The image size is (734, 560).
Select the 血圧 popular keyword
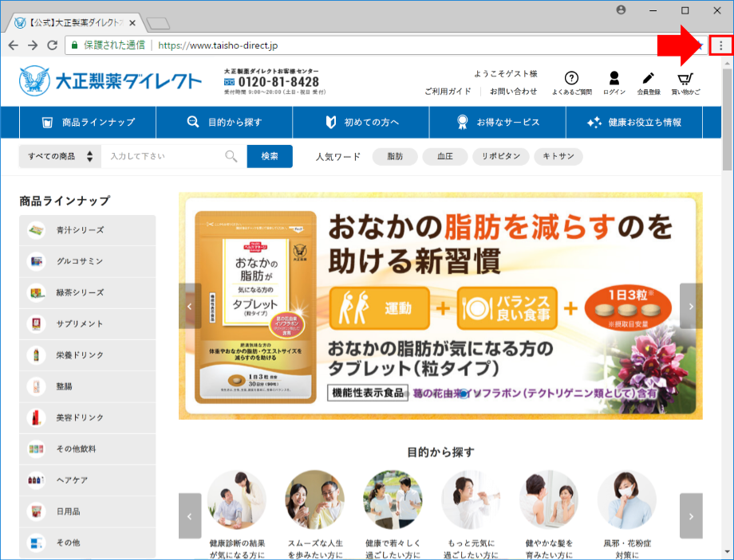coord(444,157)
